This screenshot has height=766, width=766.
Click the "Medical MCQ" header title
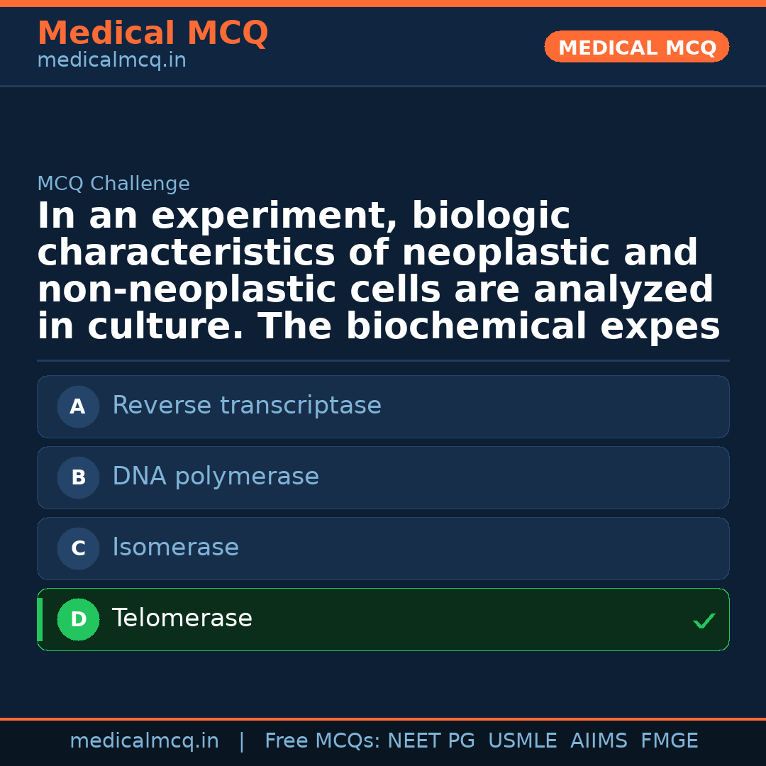point(152,33)
